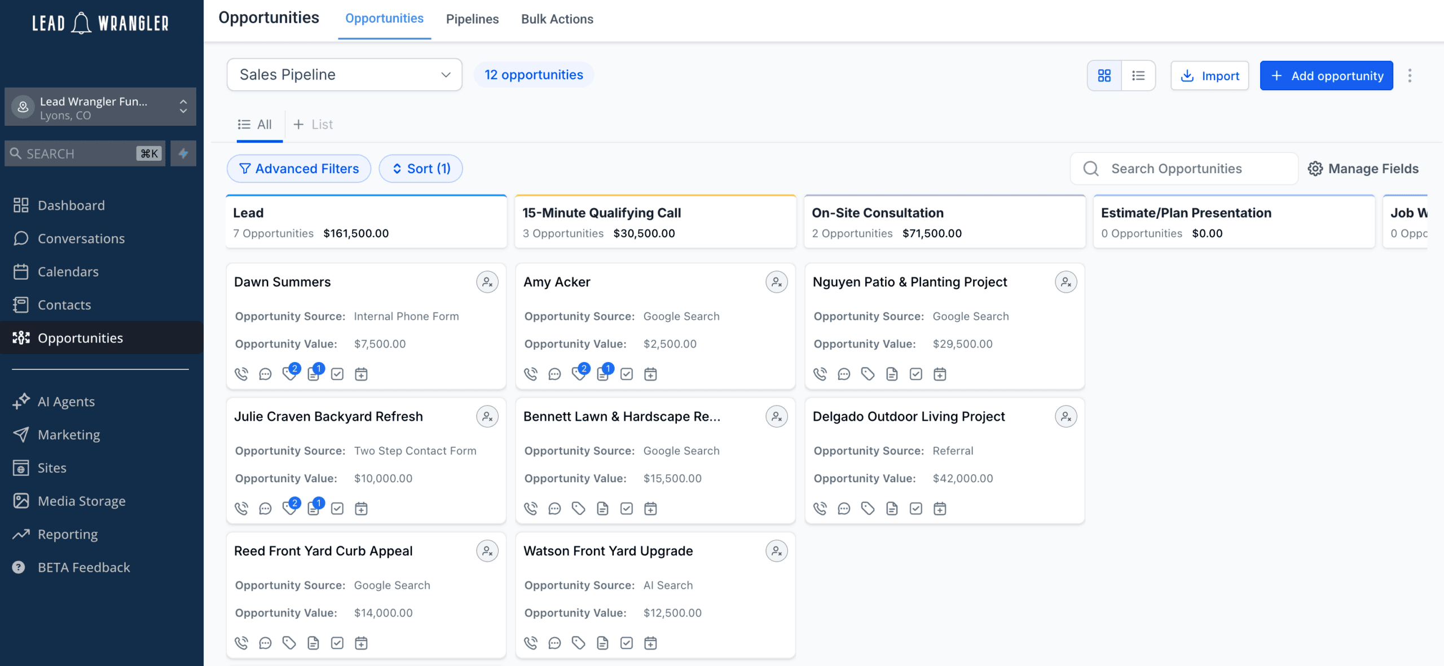Click tags icon on Nguyen Patio card
The height and width of the screenshot is (666, 1444).
tap(868, 374)
